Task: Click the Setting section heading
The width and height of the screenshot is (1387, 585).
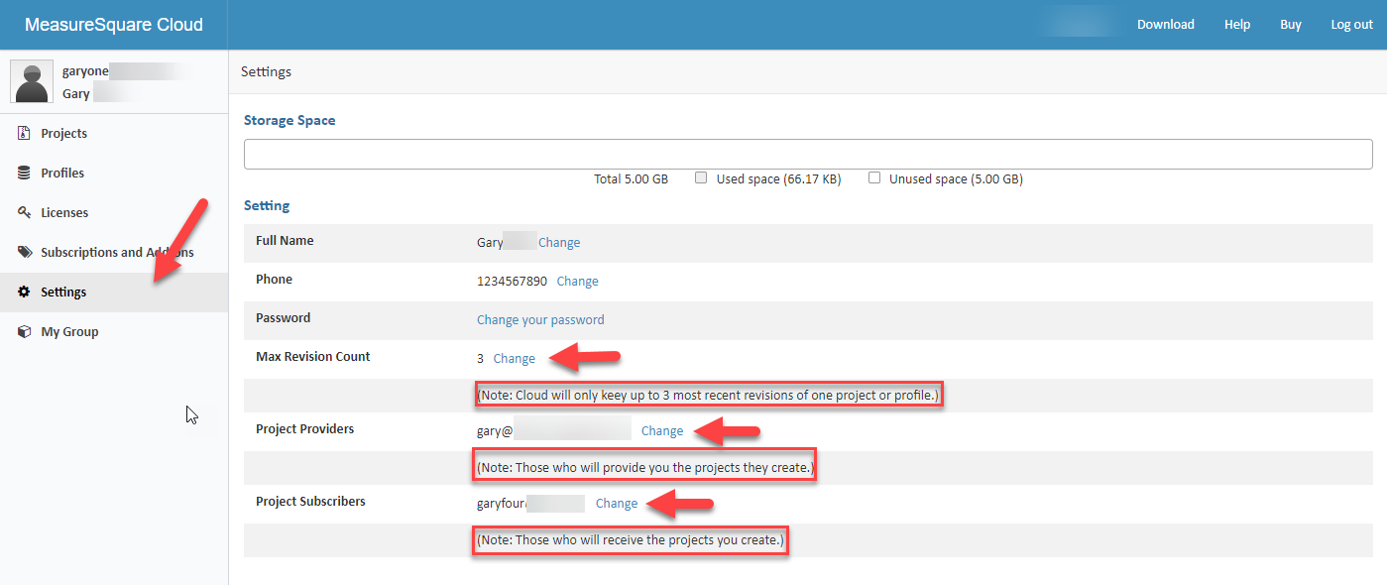Action: pyautogui.click(x=267, y=206)
